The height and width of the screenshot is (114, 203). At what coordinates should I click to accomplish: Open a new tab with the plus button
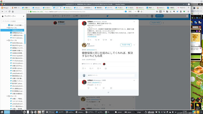coord(188,8)
